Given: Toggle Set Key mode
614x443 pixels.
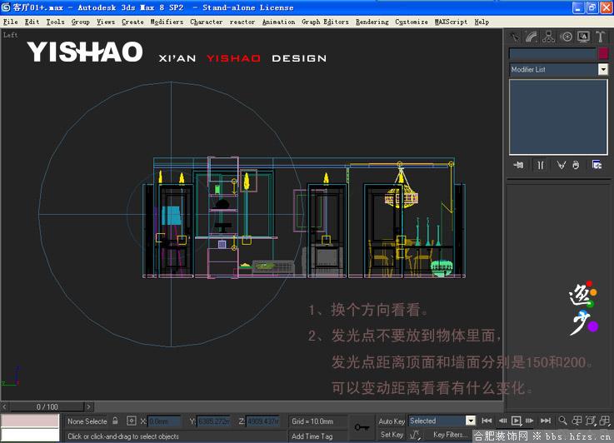Looking at the screenshot, I should (392, 435).
